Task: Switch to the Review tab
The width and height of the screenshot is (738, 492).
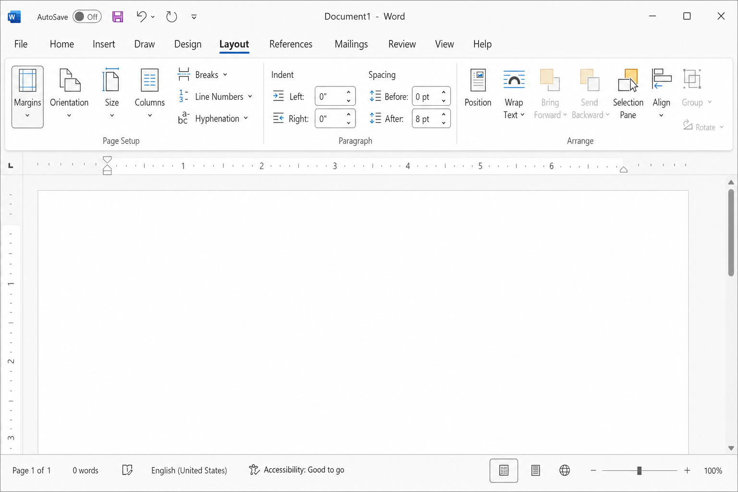Action: coord(402,44)
